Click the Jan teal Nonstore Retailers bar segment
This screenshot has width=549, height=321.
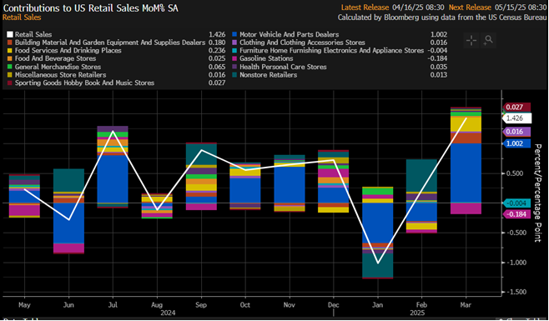[377, 265]
